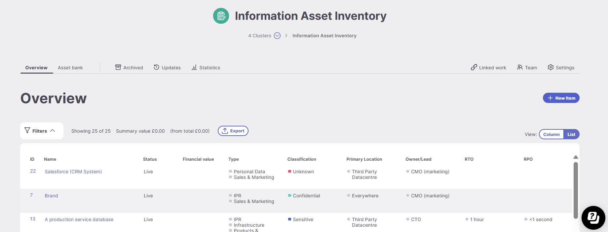608x232 pixels.
Task: Open A production service database asset
Action: tap(79, 219)
